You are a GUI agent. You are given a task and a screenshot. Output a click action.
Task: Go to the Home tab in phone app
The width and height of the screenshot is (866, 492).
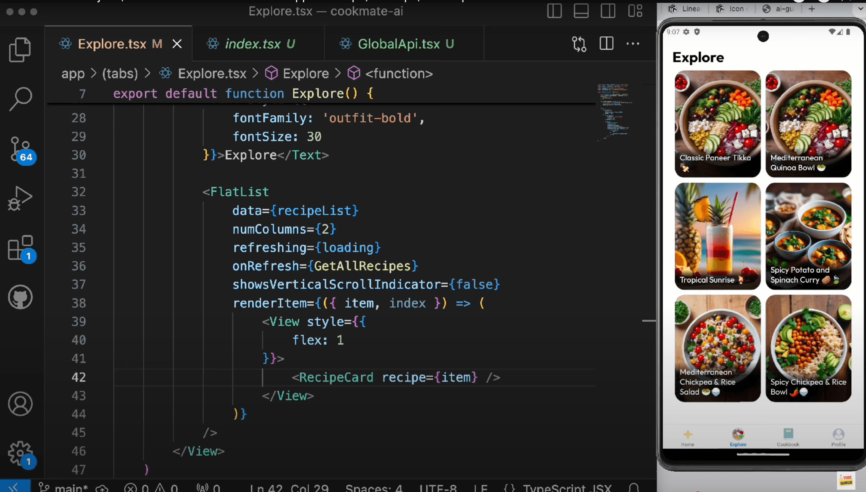(x=687, y=437)
